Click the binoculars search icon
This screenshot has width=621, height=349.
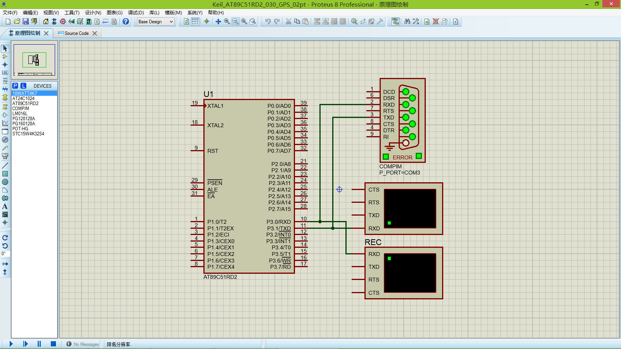tap(407, 21)
